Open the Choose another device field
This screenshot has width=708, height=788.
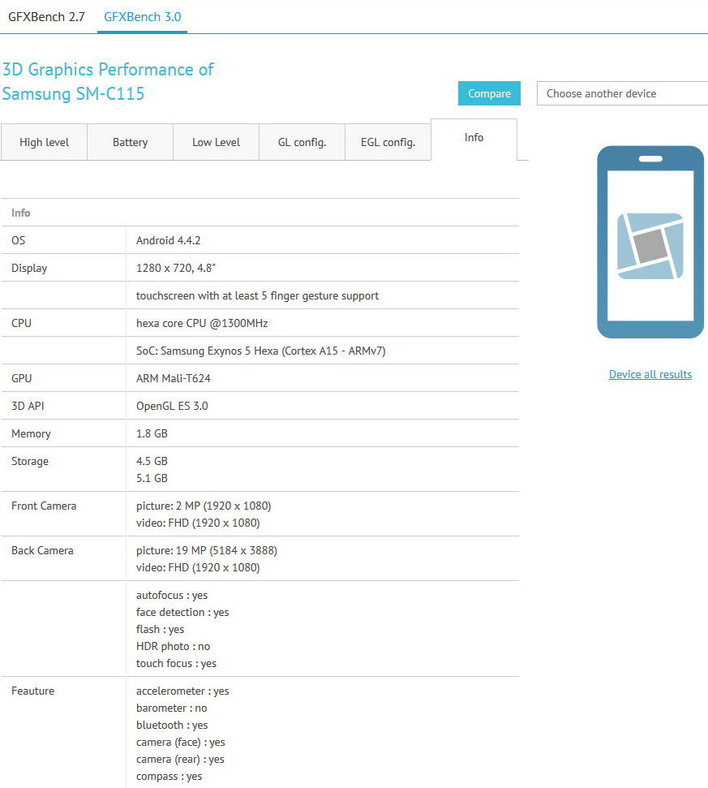[622, 93]
